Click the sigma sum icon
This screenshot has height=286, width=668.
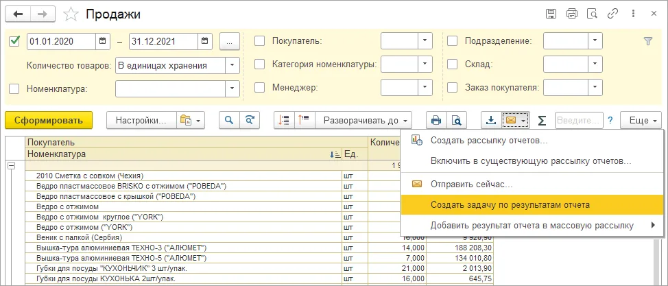[542, 121]
